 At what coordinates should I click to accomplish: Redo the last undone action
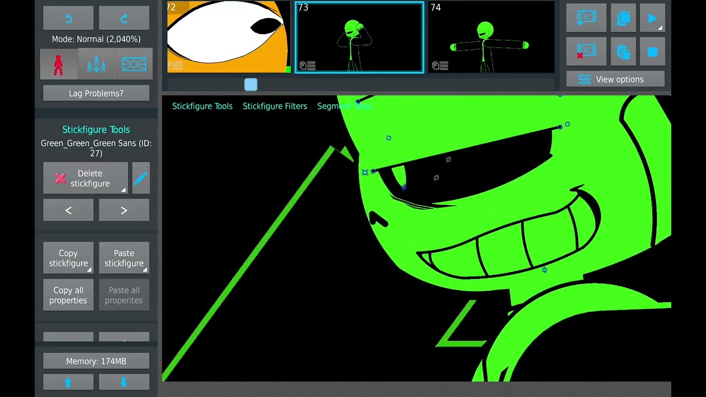tap(124, 18)
